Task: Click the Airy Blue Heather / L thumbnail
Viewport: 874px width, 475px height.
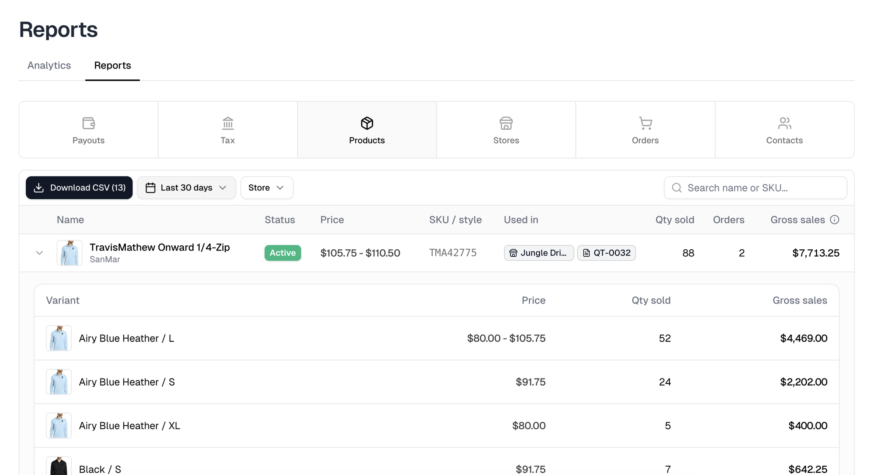Action: click(x=59, y=338)
